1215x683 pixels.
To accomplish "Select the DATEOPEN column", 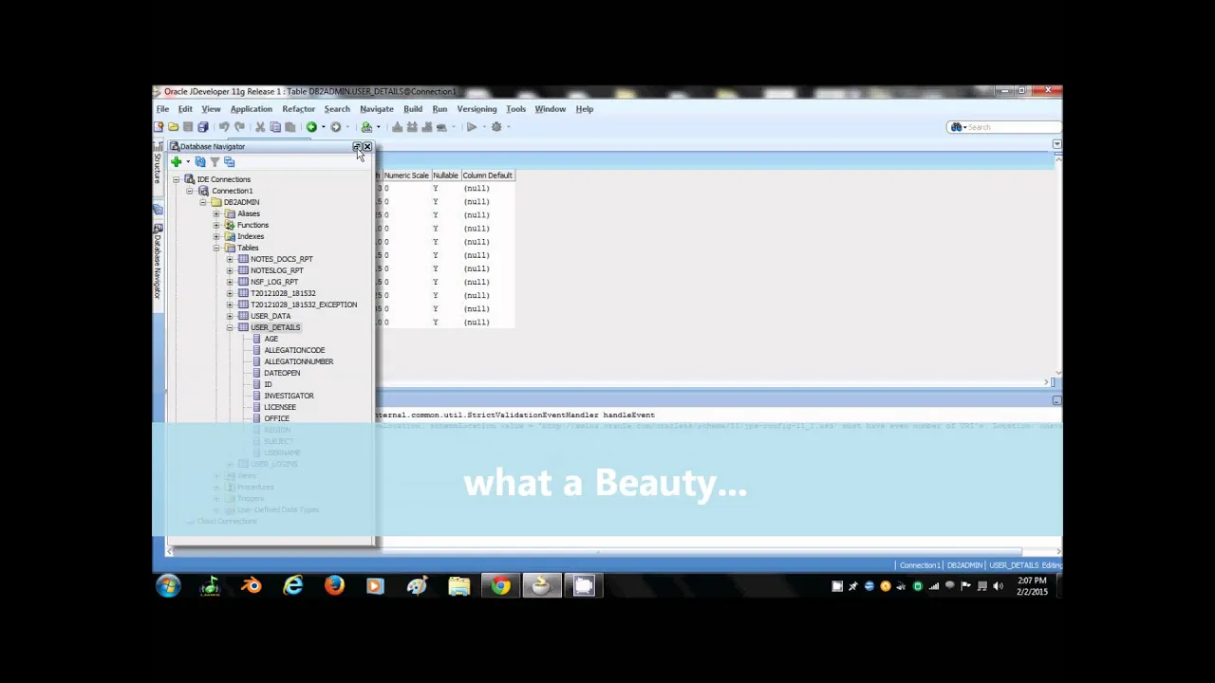I will click(282, 373).
